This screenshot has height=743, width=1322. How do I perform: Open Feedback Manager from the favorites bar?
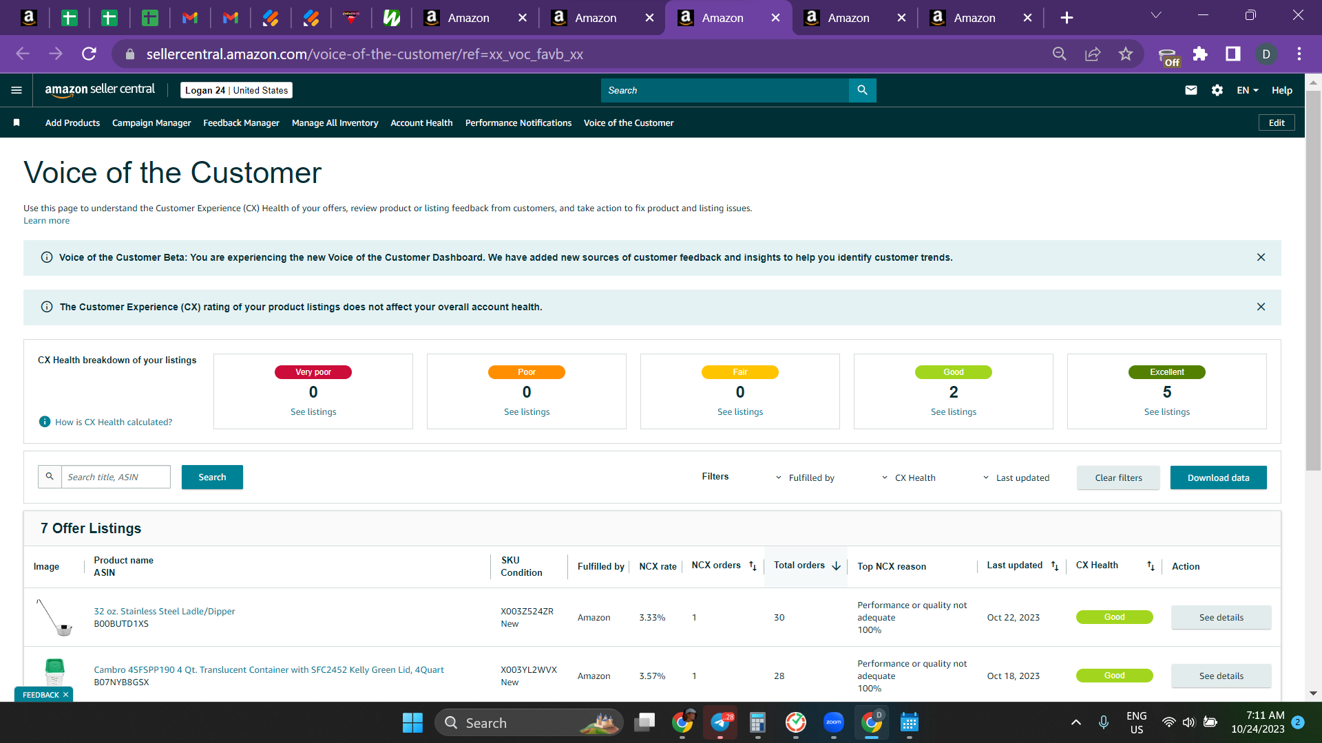(x=241, y=122)
